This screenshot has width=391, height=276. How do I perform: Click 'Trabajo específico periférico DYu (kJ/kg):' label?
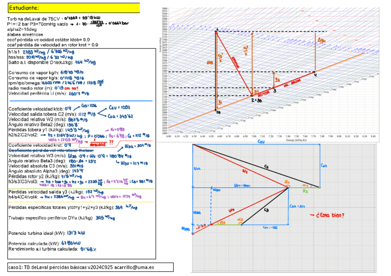[51, 218]
